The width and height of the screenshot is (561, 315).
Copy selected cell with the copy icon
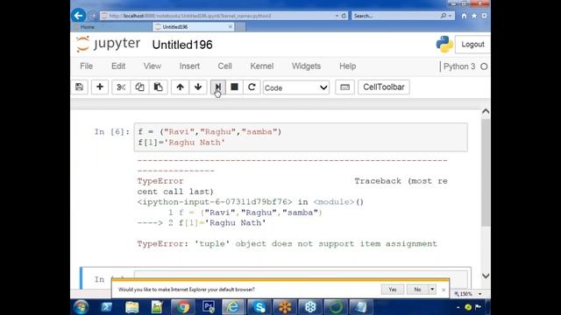point(139,87)
